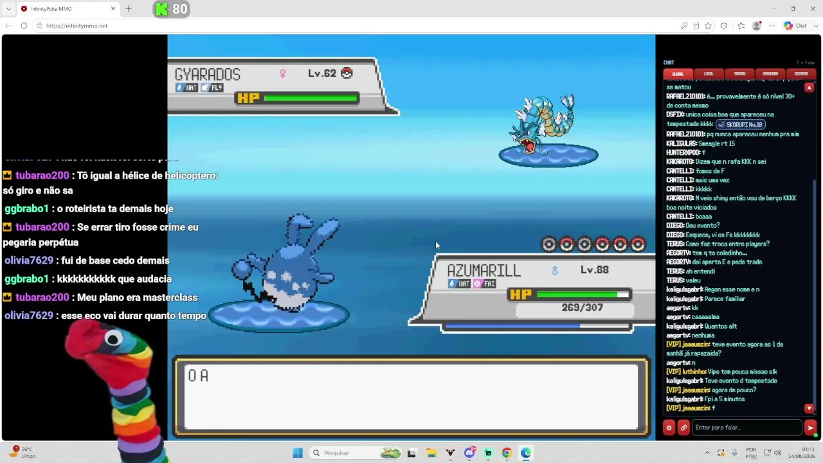Click chat message 'Como faz troca entre players?'
Viewport: 823px width, 463px height.
[x=727, y=244]
